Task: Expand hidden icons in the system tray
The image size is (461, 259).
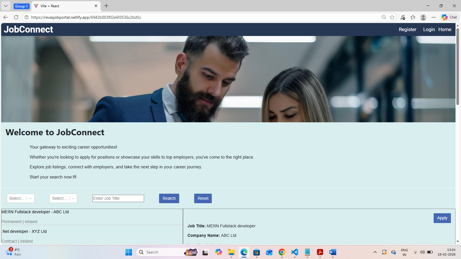Action: (x=375, y=252)
